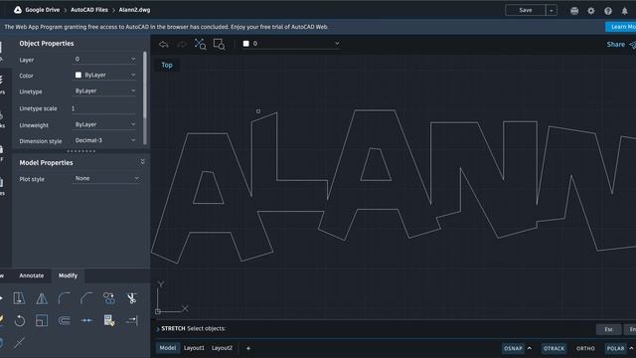The height and width of the screenshot is (358, 636).
Task: Select the Trim scissors tool
Action: click(131, 298)
